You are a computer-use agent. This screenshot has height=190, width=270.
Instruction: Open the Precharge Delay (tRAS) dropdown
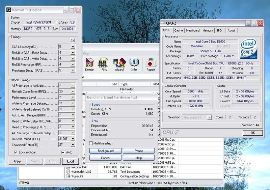point(73,70)
